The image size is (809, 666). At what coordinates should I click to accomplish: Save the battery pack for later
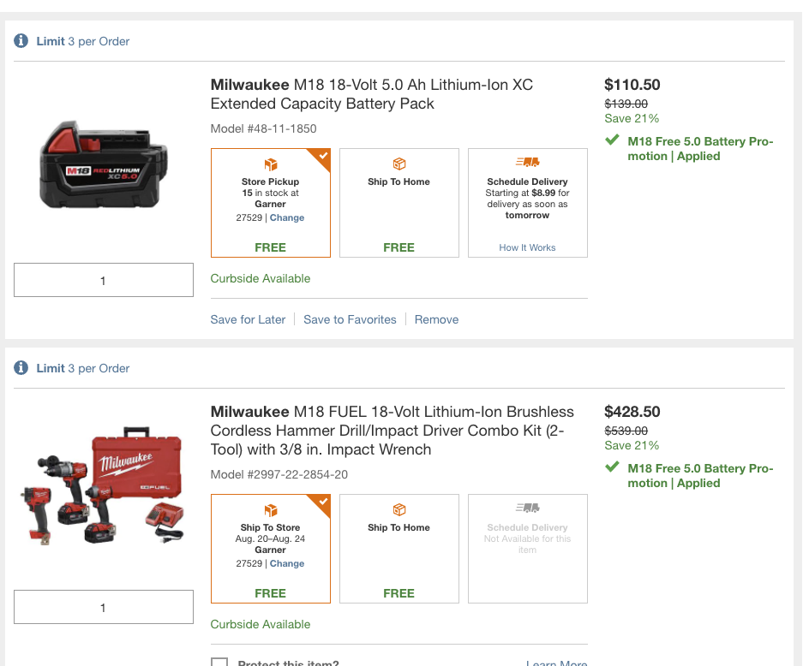pyautogui.click(x=248, y=319)
